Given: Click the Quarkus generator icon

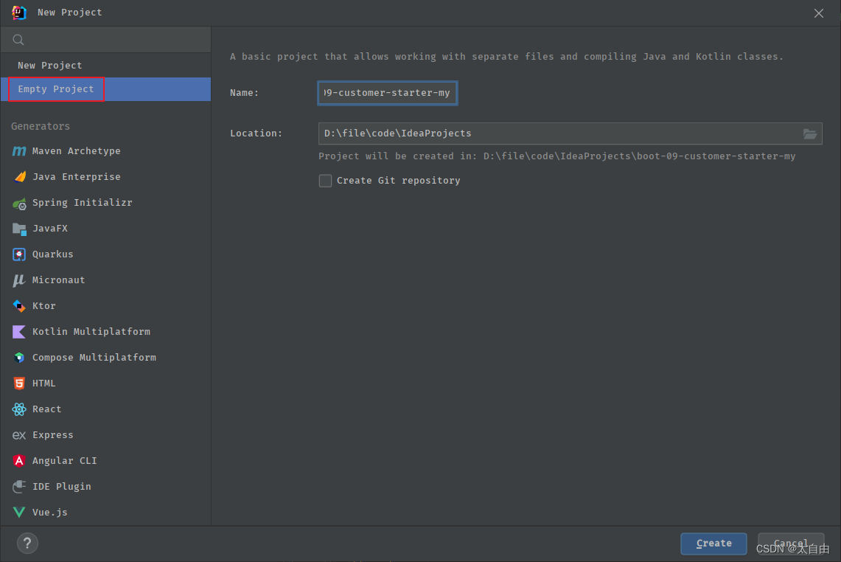Looking at the screenshot, I should click(18, 254).
